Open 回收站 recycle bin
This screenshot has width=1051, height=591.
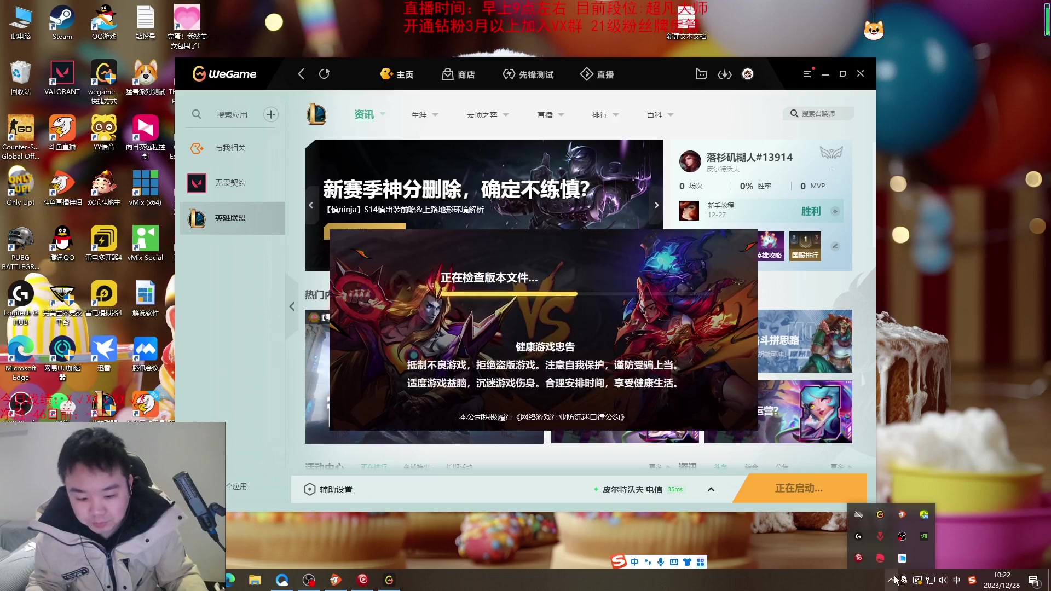click(20, 77)
